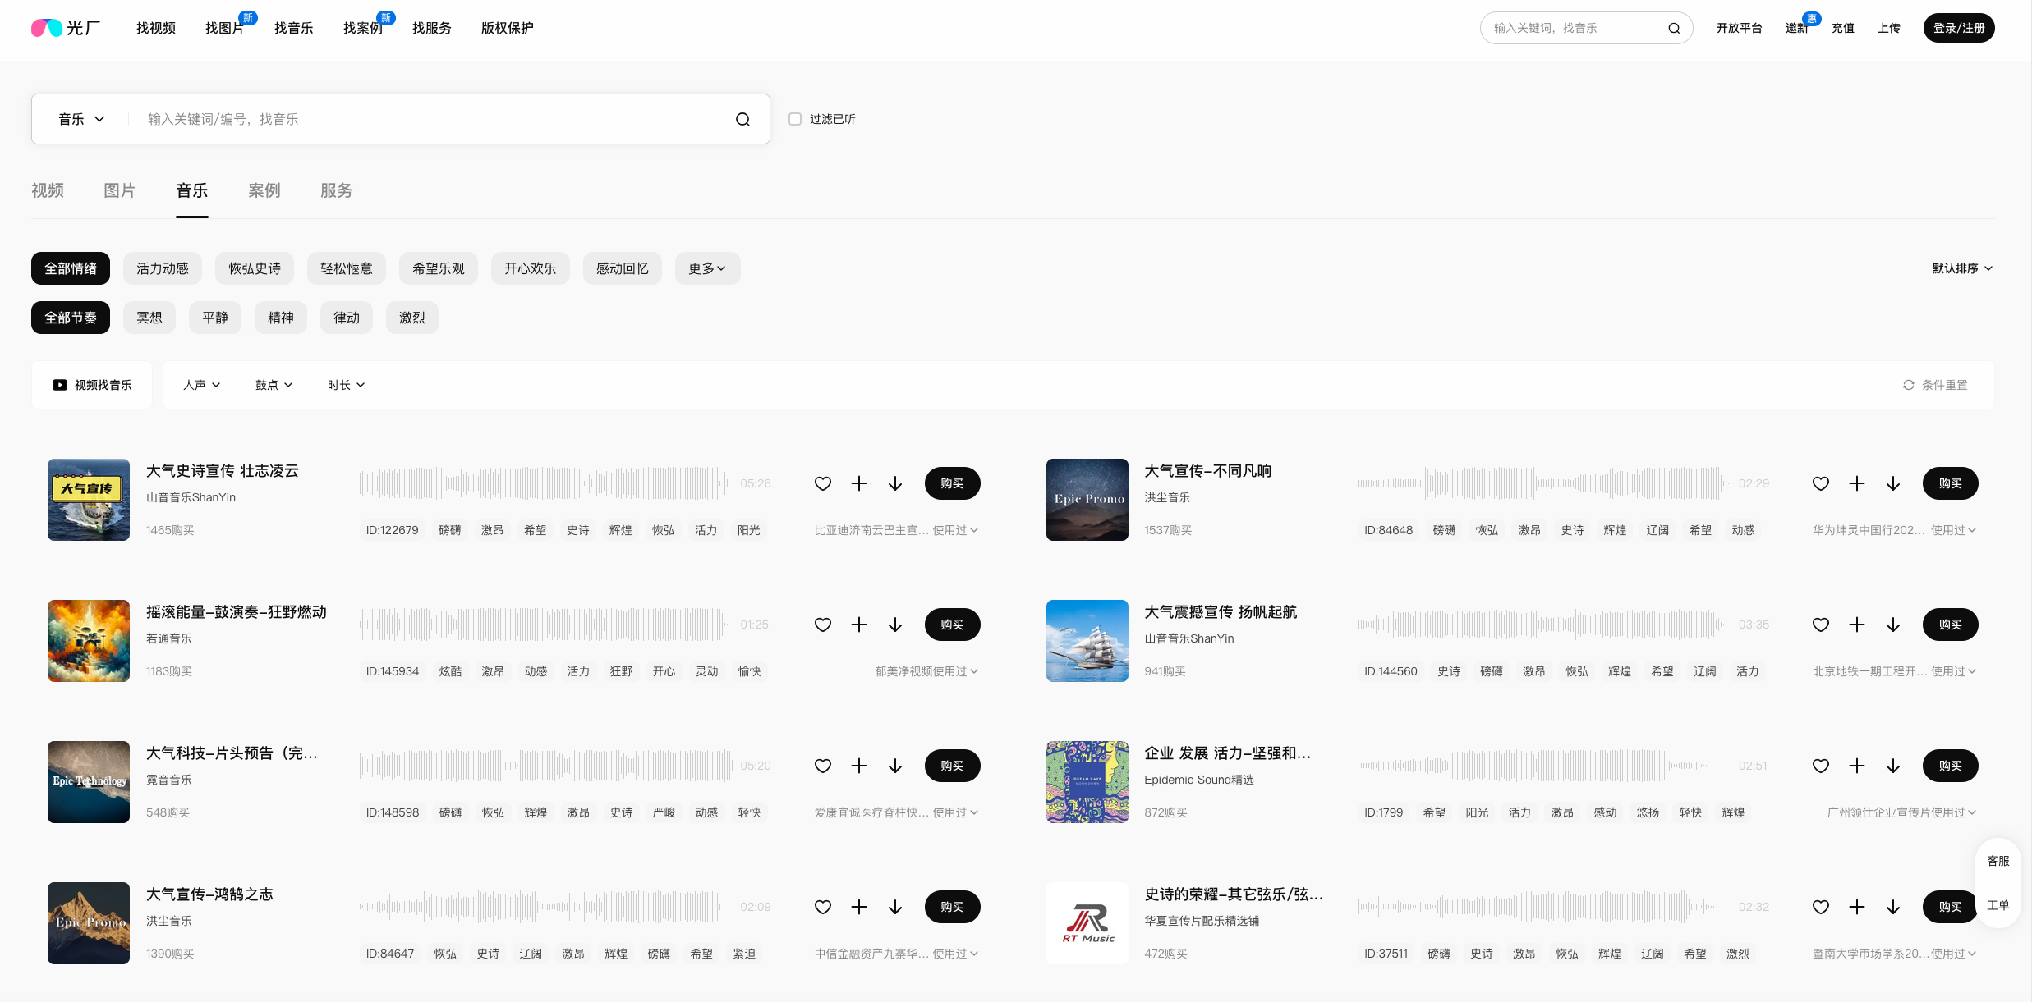Viewport: 2032px width, 1002px height.
Task: Download 大气宣传-不同凡响 with the arrow icon
Action: [1892, 483]
